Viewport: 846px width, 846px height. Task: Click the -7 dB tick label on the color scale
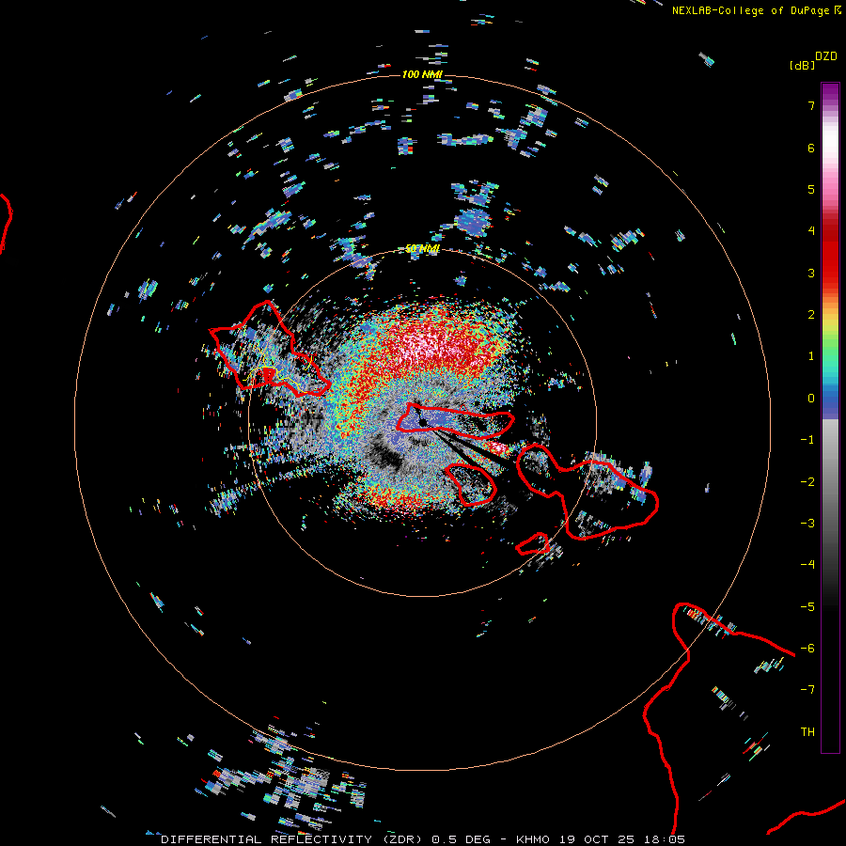(807, 690)
